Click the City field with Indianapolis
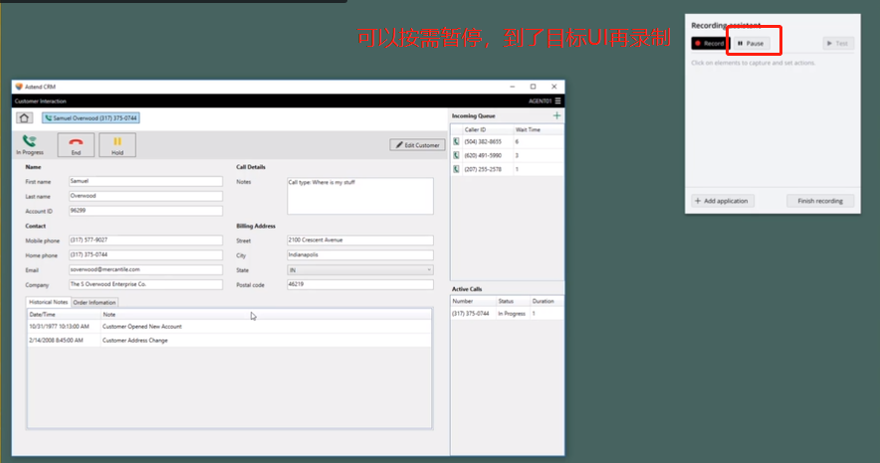 click(360, 255)
